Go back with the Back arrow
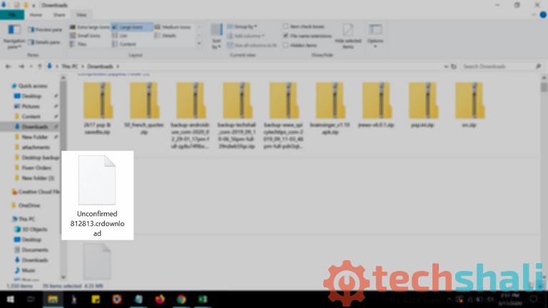Viewport: 548px width, 308px height. point(8,66)
